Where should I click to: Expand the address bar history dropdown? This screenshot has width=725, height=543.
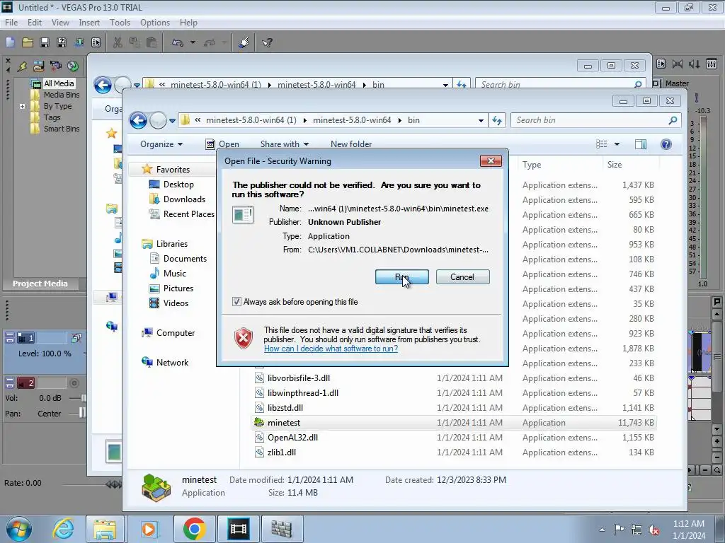coord(481,120)
